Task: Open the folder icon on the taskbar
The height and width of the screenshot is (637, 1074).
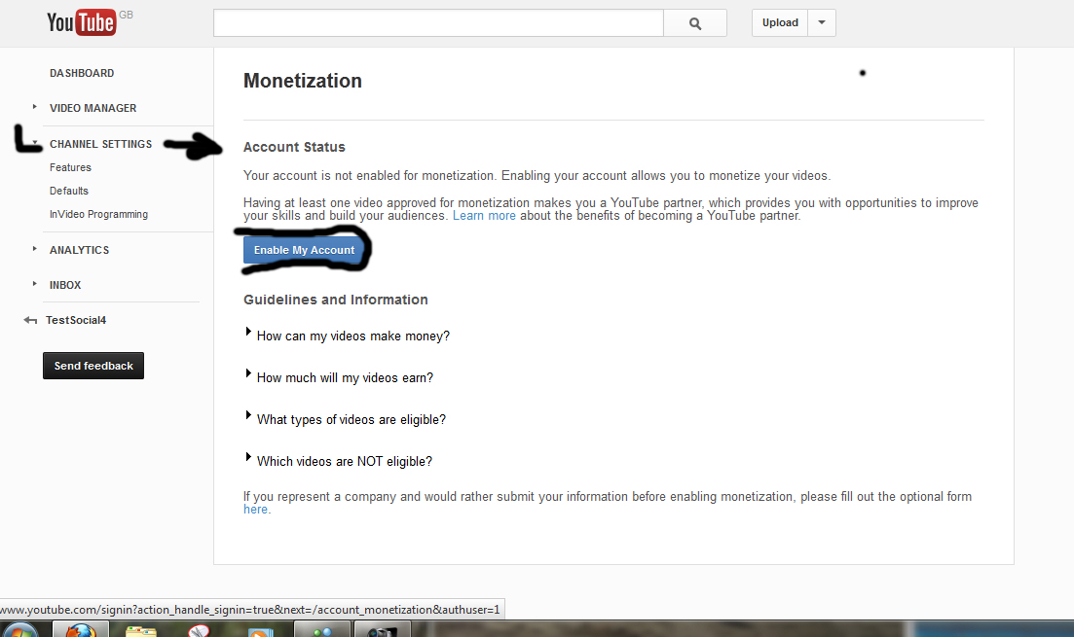Action: point(140,631)
